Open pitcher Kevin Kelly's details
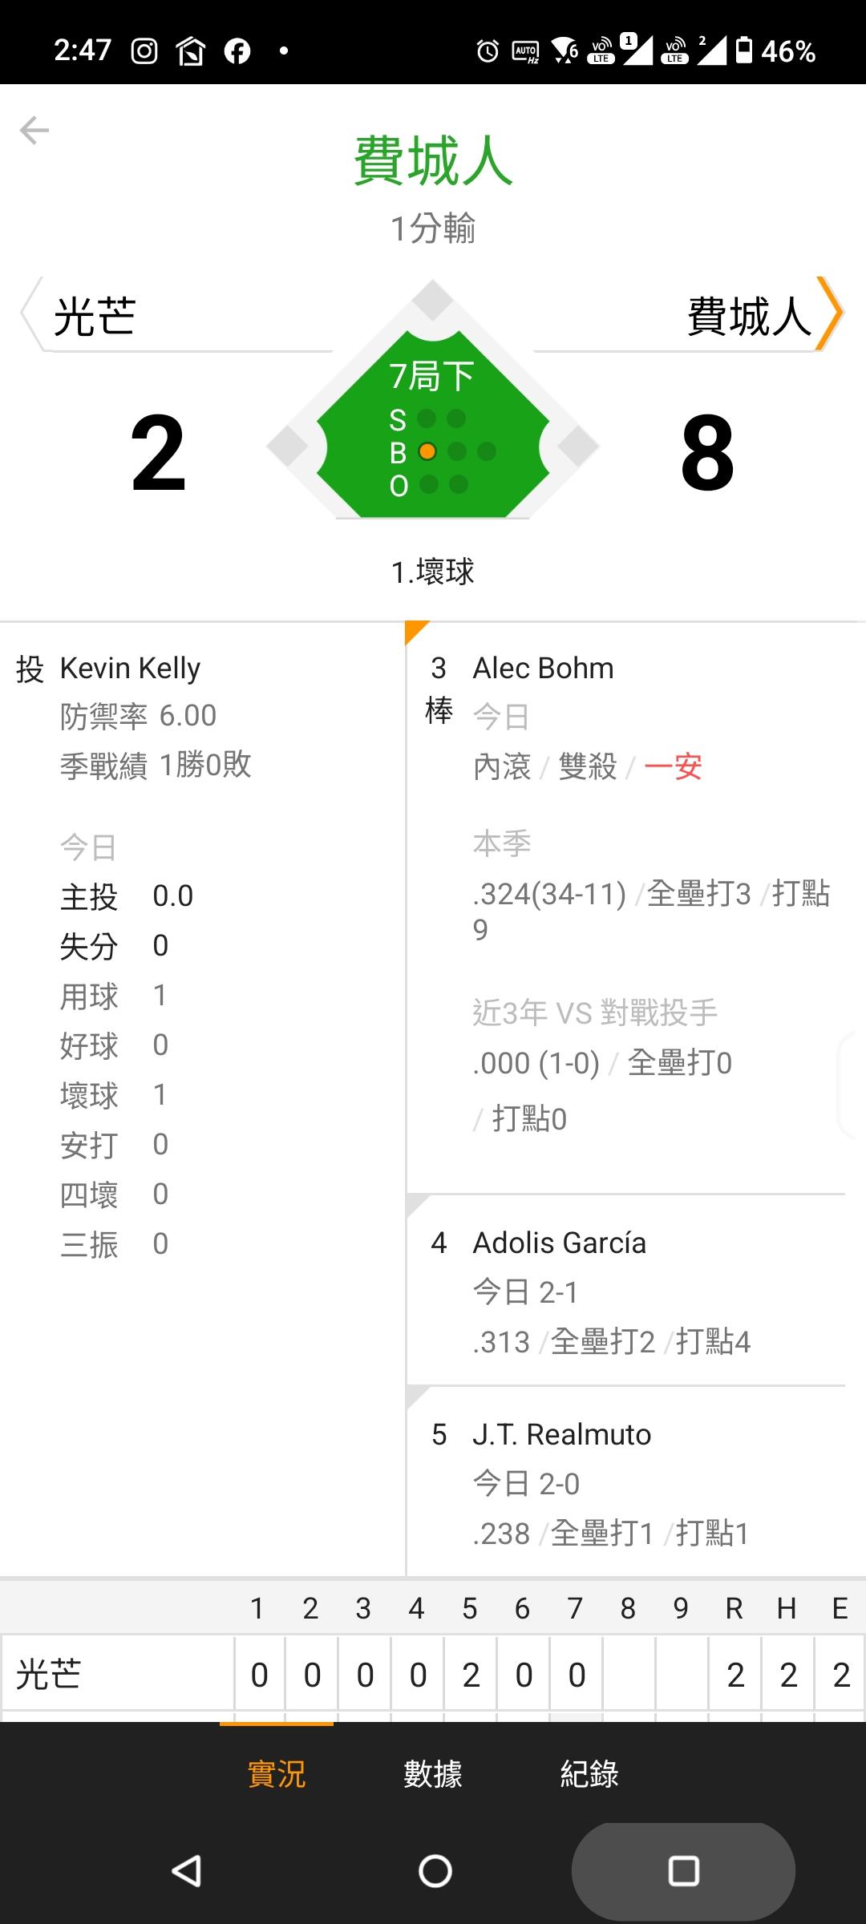The height and width of the screenshot is (1924, 866). point(130,668)
